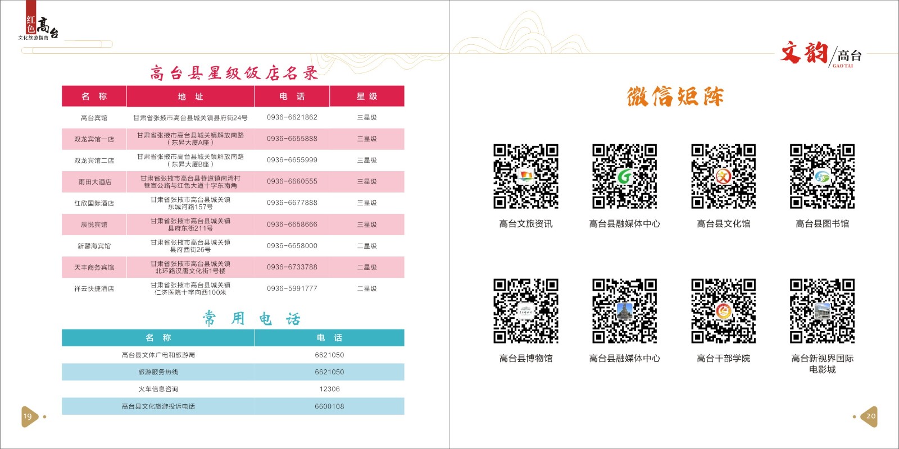899x449 pixels.
Task: Click the 电话 header in phone table
Action: click(x=330, y=338)
